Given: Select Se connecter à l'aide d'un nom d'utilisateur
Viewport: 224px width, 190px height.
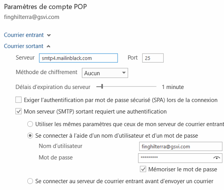Looking at the screenshot, I should click(30, 136).
